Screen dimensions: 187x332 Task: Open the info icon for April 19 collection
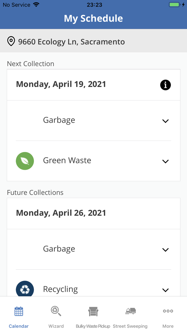tap(165, 85)
